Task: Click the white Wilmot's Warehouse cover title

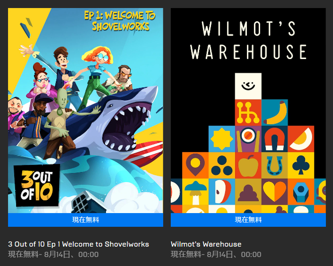Action: pos(248,40)
